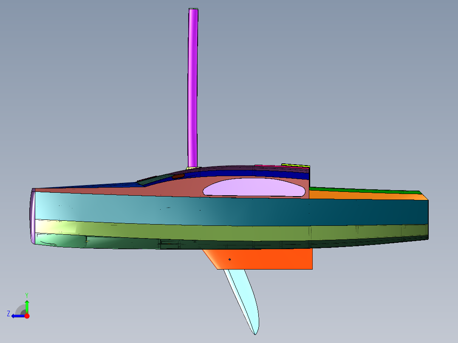
Task: Click the blue Z axis arrow
Action: (x=18, y=316)
